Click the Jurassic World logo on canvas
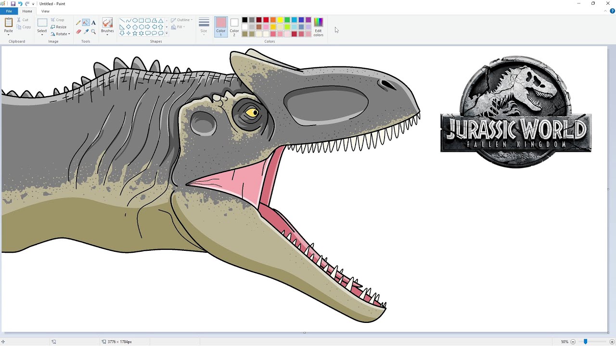The image size is (616, 346). (516, 112)
